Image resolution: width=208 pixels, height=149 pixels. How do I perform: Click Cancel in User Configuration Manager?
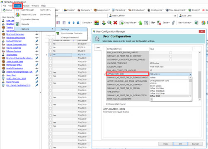(195, 144)
